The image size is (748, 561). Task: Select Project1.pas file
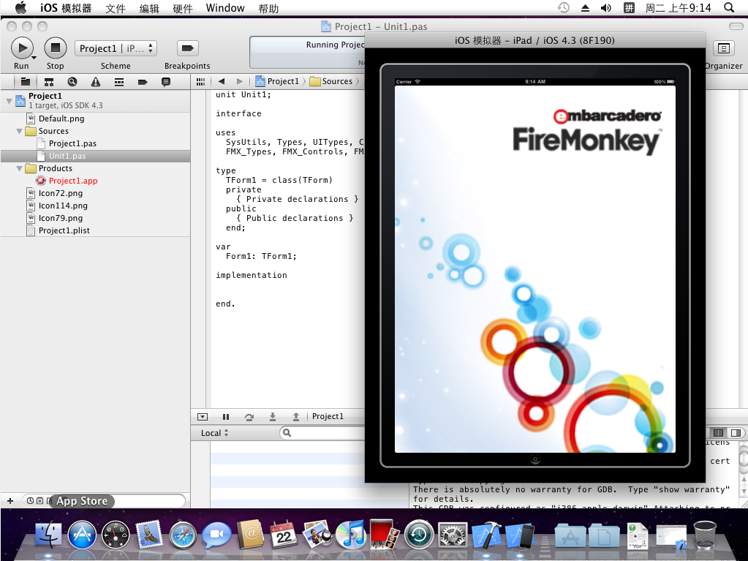pyautogui.click(x=72, y=143)
